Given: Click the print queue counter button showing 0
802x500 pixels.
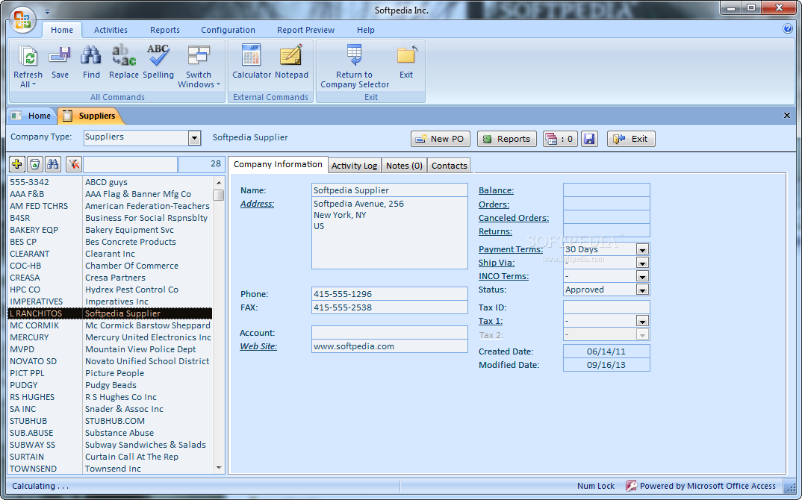Looking at the screenshot, I should pos(560,139).
